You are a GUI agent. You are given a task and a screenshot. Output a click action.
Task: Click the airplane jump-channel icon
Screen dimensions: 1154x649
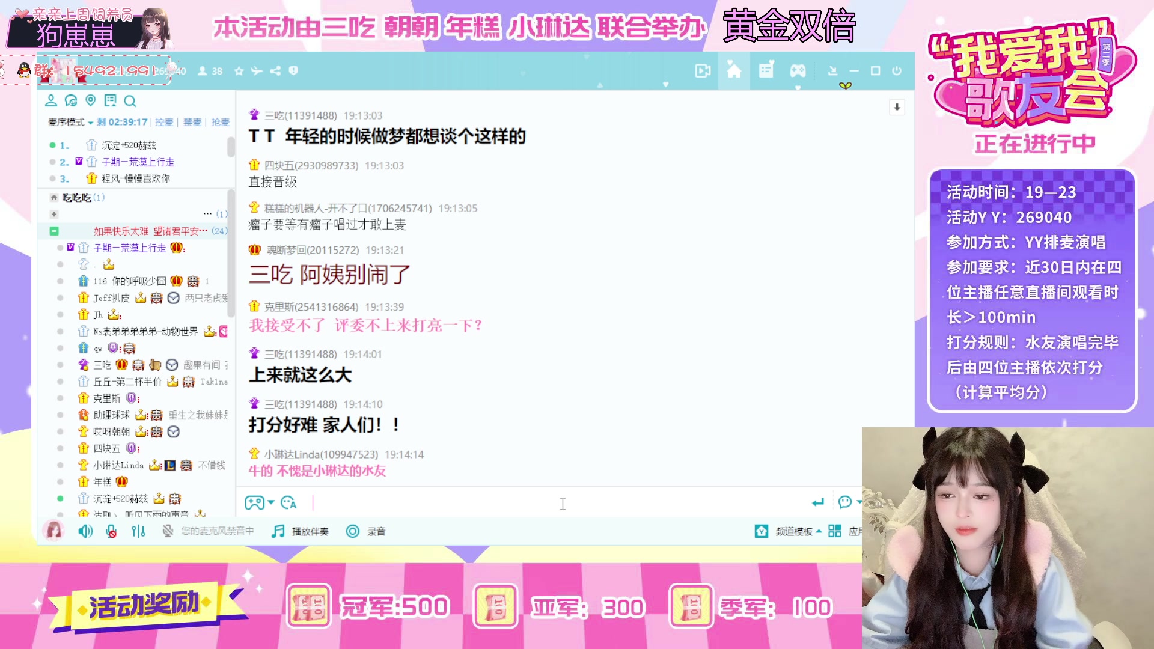[x=257, y=71]
